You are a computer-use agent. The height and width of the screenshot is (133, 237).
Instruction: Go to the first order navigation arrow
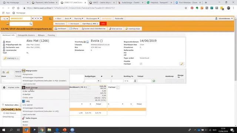(x=33, y=18)
